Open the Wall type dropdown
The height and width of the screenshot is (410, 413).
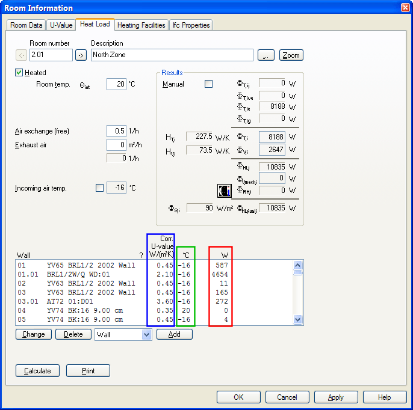[146, 335]
